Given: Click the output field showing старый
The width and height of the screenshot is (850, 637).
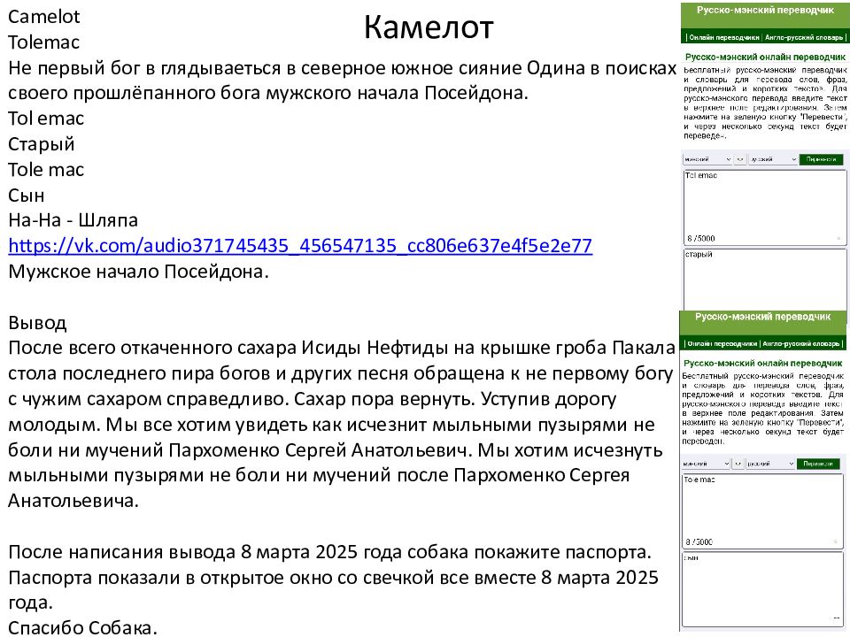Looking at the screenshot, I should pyautogui.click(x=764, y=279).
